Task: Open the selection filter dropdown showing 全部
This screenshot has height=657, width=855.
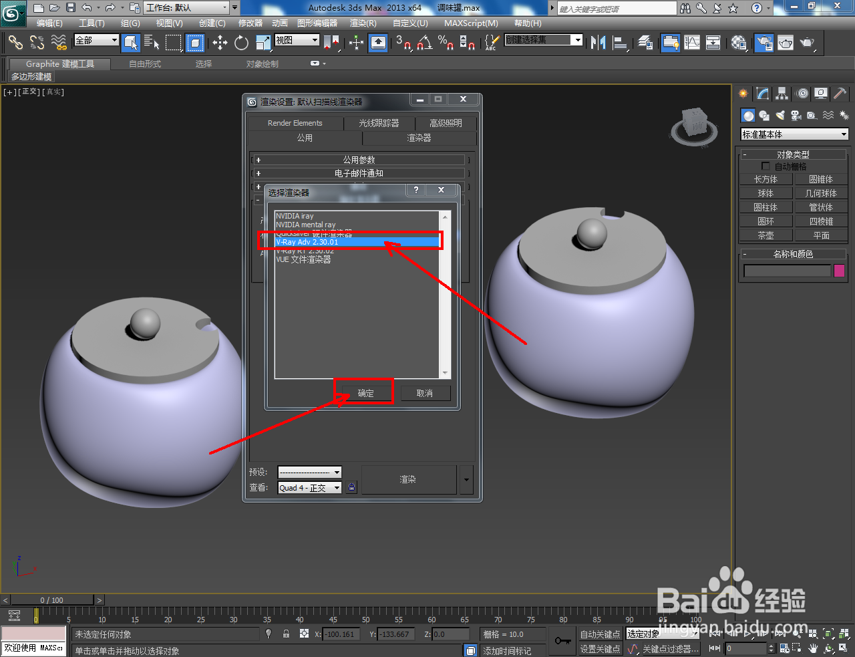Action: pos(96,40)
